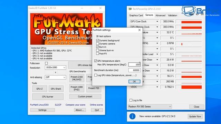Expand the VDDC sensor dropdown

[x=157, y=87]
